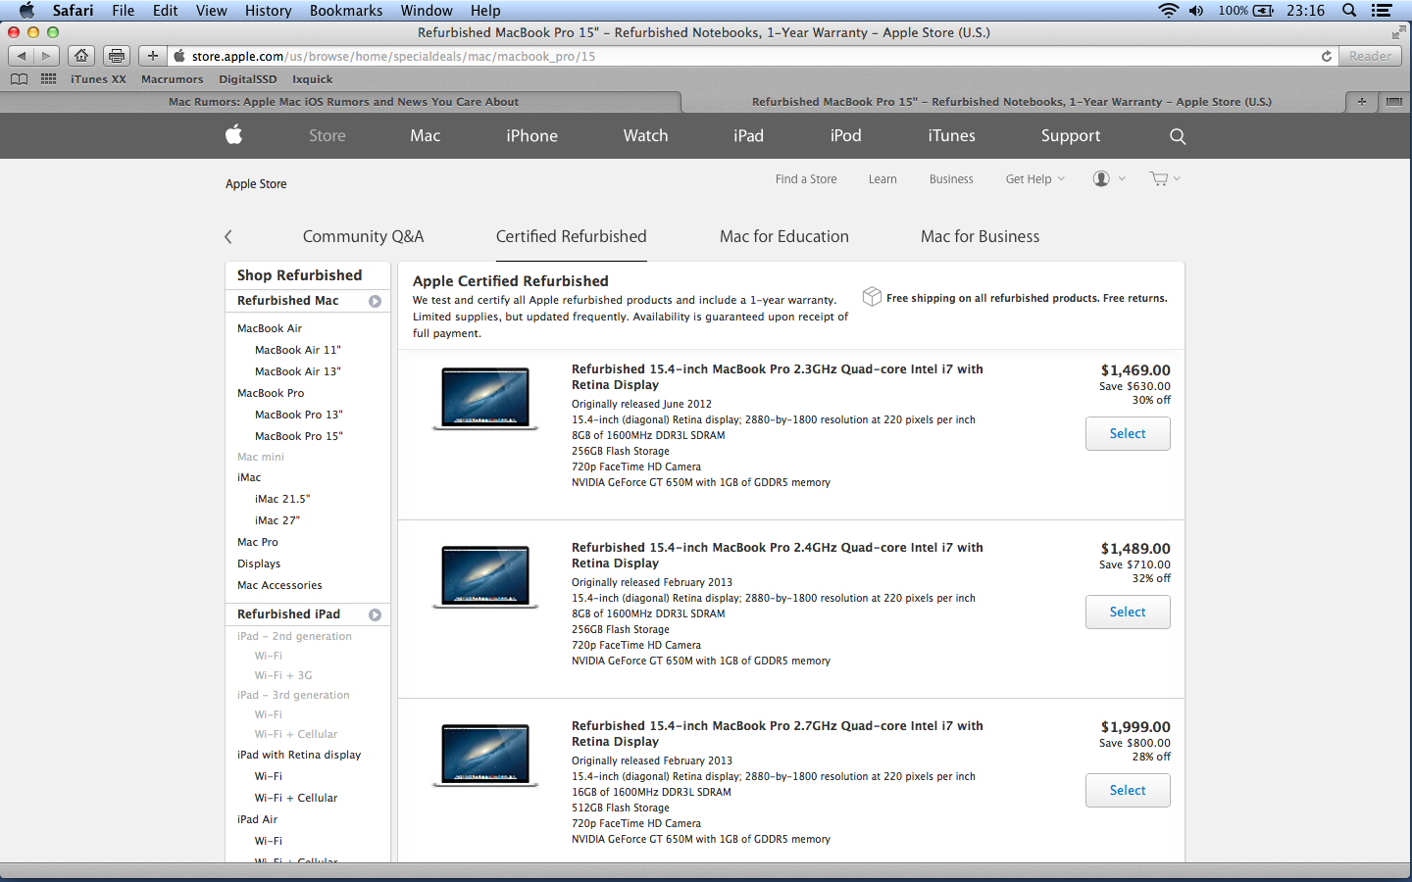Open the Certified Refurbished section tab
Image resolution: width=1412 pixels, height=882 pixels.
coord(571,236)
